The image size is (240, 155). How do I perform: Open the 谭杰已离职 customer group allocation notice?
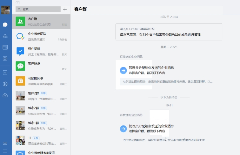[x=169, y=32]
